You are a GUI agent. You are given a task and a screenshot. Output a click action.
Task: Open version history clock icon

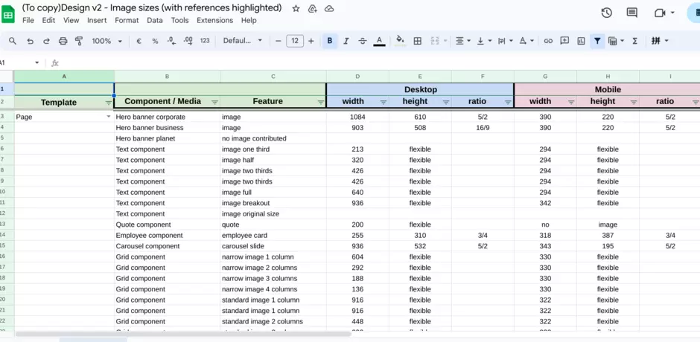click(x=606, y=13)
